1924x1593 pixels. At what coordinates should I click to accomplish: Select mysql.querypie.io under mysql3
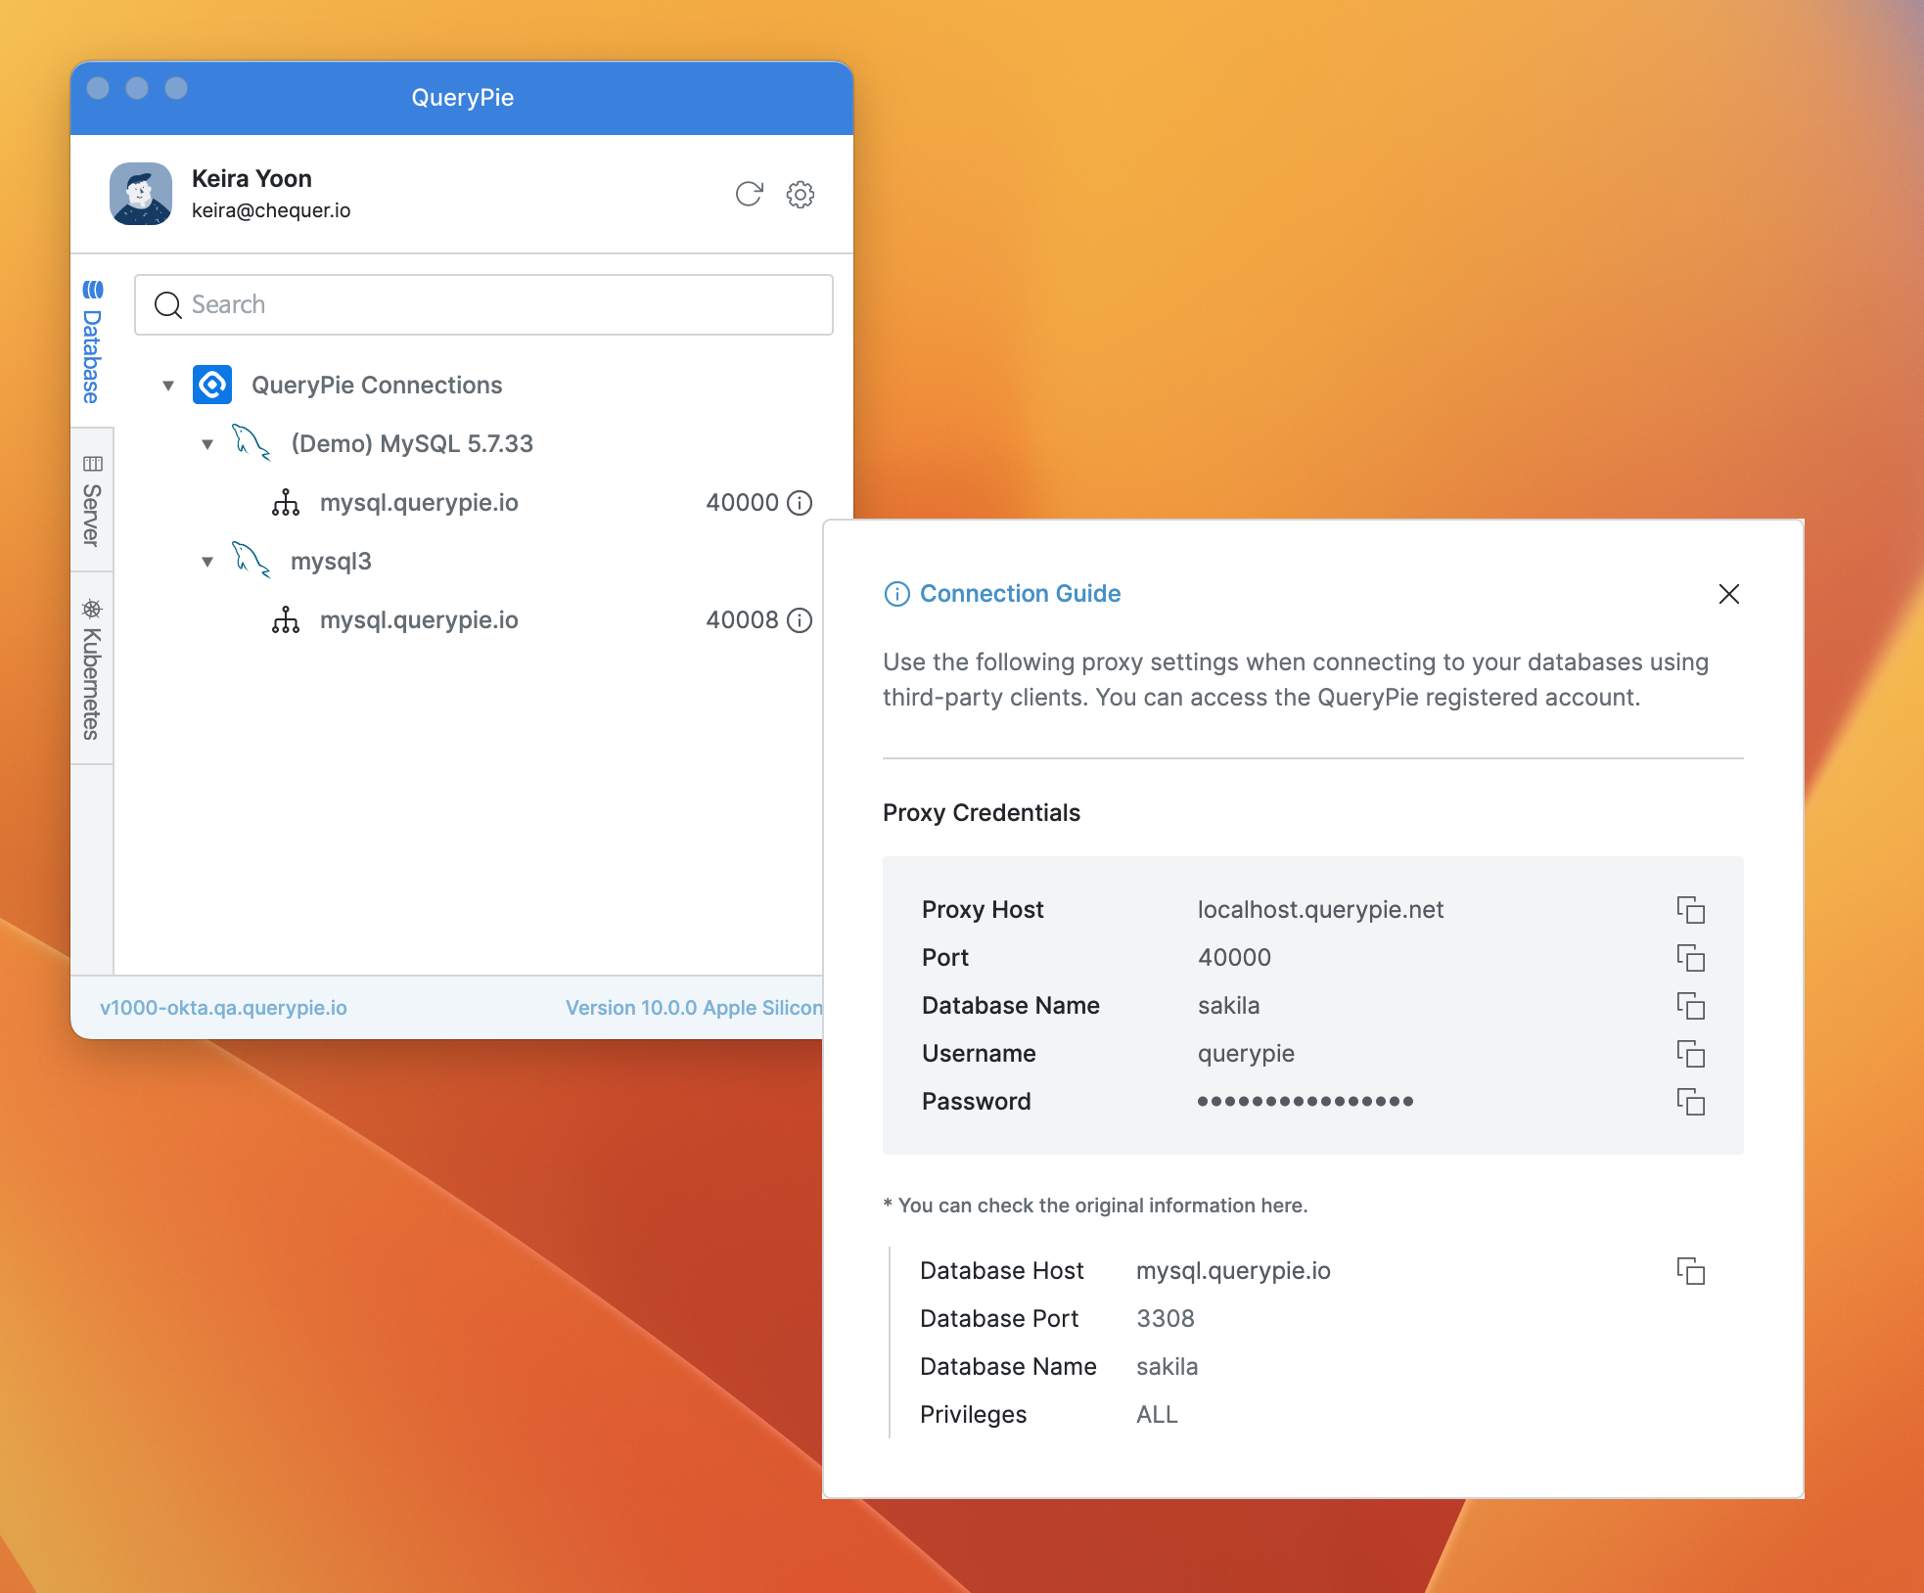[x=419, y=620]
